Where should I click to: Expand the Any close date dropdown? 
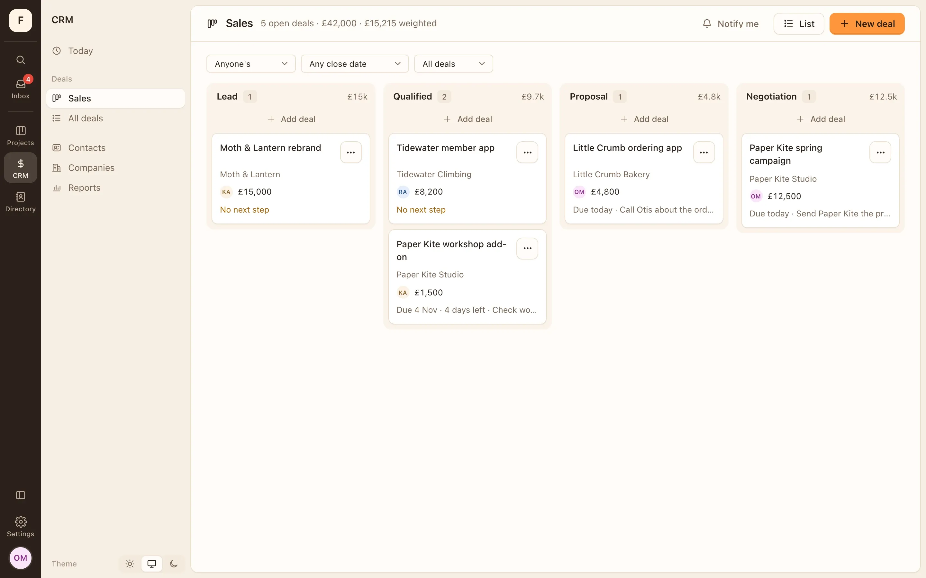pyautogui.click(x=355, y=64)
